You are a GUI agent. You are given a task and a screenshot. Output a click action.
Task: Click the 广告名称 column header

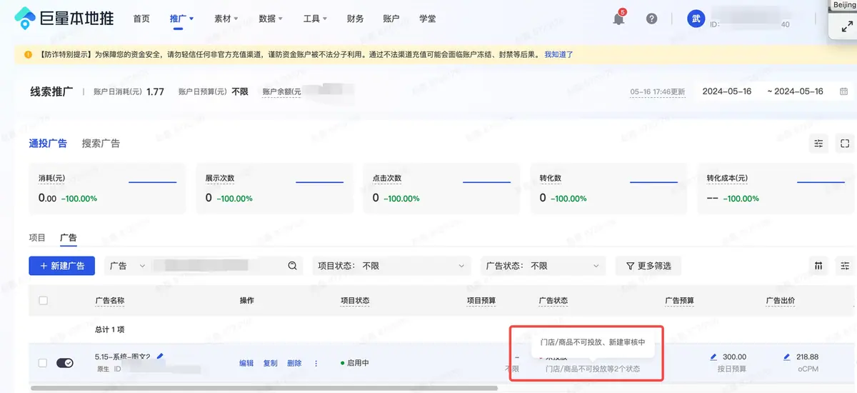(109, 301)
